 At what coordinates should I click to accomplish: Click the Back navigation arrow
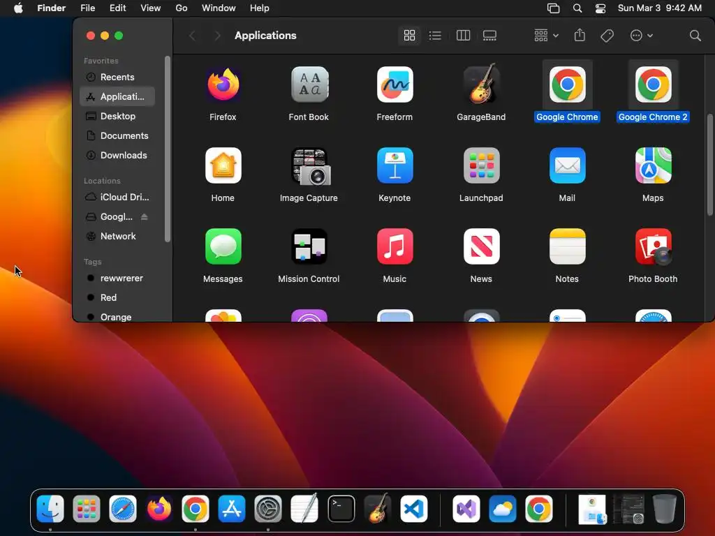click(x=193, y=36)
